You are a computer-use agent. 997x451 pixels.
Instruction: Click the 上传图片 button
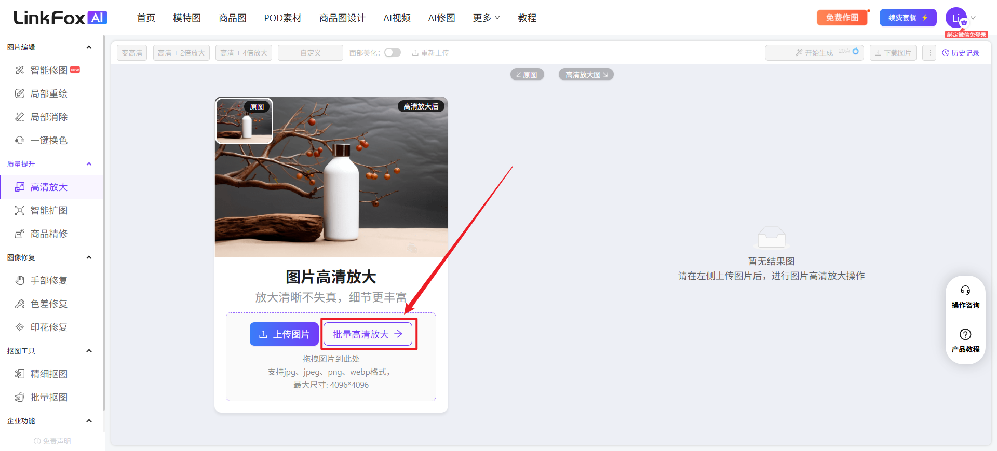coord(284,334)
